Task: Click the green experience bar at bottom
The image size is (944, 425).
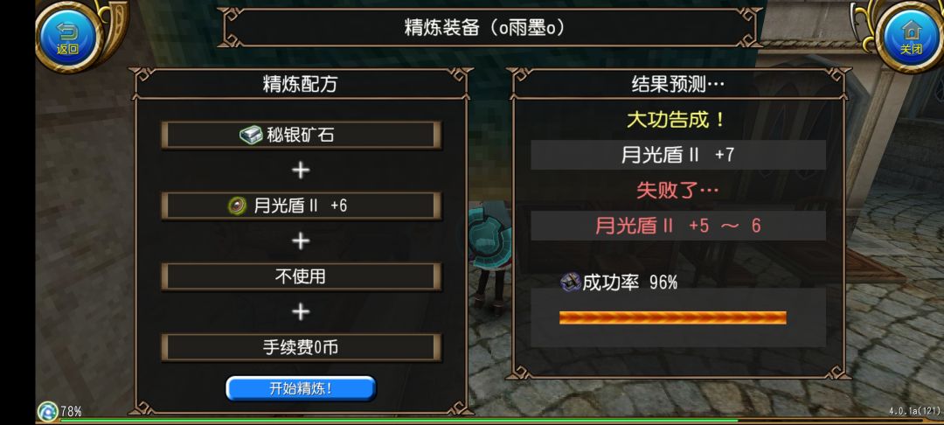Action: click(x=398, y=420)
